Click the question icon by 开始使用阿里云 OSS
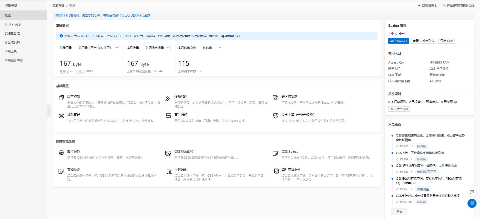Image resolution: width=480 pixels, height=219 pixels. point(444,6)
